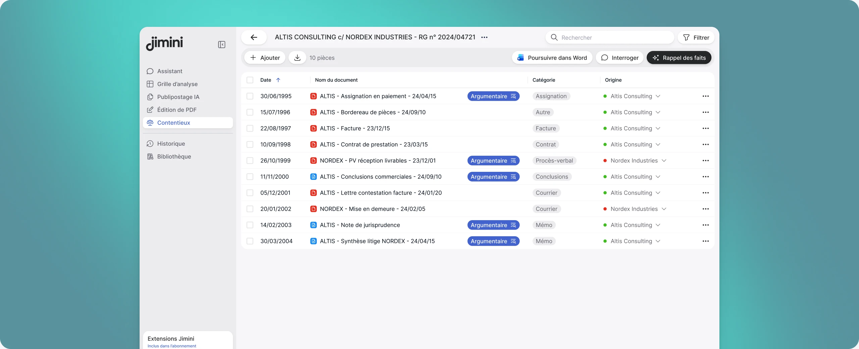Toggle the select-all checkbox in table header

point(250,80)
